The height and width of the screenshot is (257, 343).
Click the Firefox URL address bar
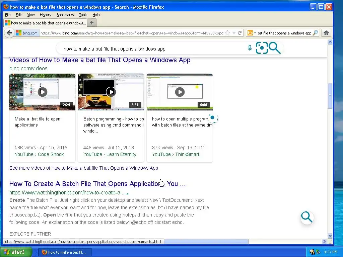click(x=132, y=33)
